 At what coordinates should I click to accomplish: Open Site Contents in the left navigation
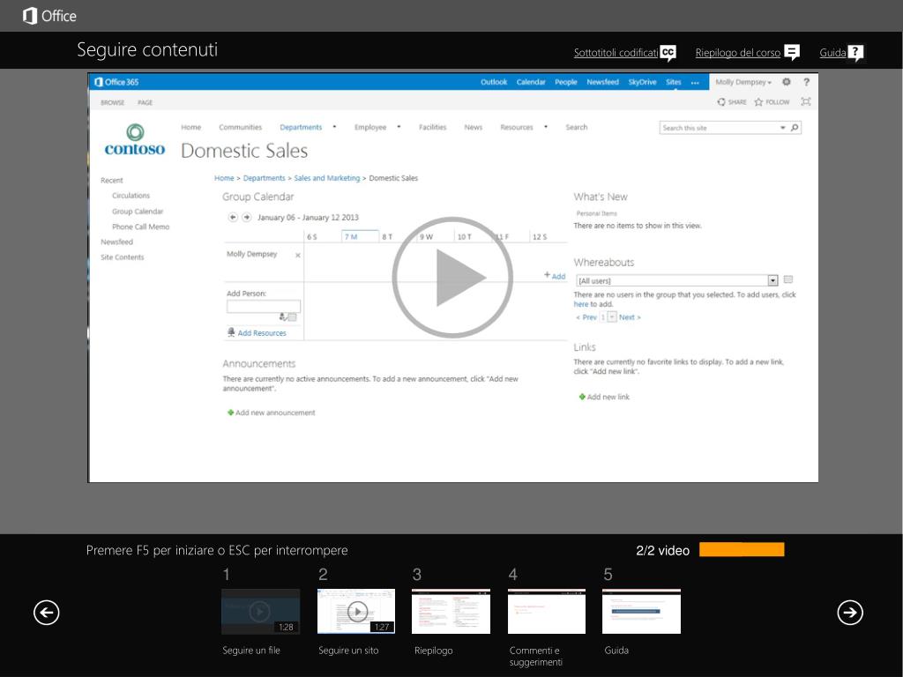tap(122, 257)
